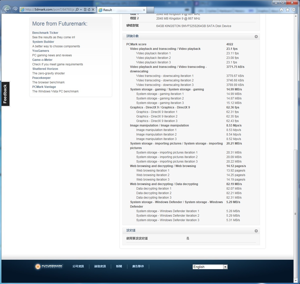Click the search magnifier in address bar
The image size is (300, 284).
pyautogui.click(x=77, y=10)
